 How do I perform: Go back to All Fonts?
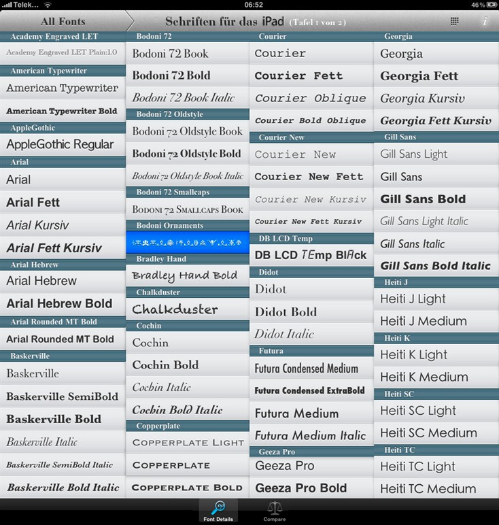coord(63,22)
